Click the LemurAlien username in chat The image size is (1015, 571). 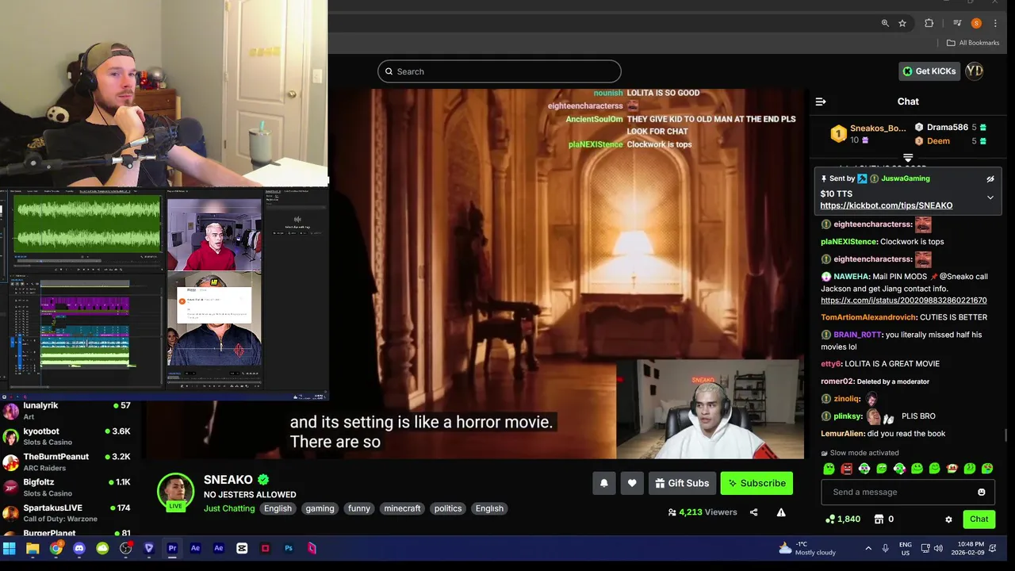[842, 434]
